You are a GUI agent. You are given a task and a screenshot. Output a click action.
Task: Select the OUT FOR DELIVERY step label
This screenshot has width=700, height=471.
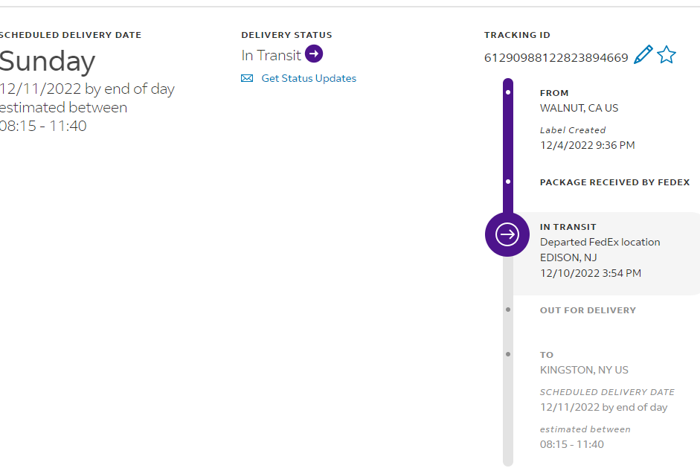[x=588, y=310]
